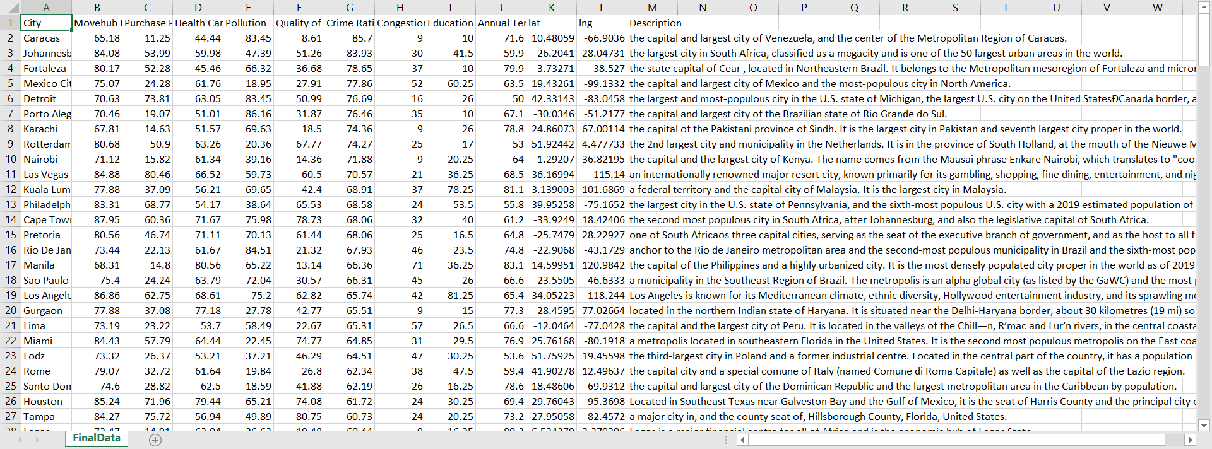Select the Houston cell
The image size is (1212, 449).
(x=47, y=401)
